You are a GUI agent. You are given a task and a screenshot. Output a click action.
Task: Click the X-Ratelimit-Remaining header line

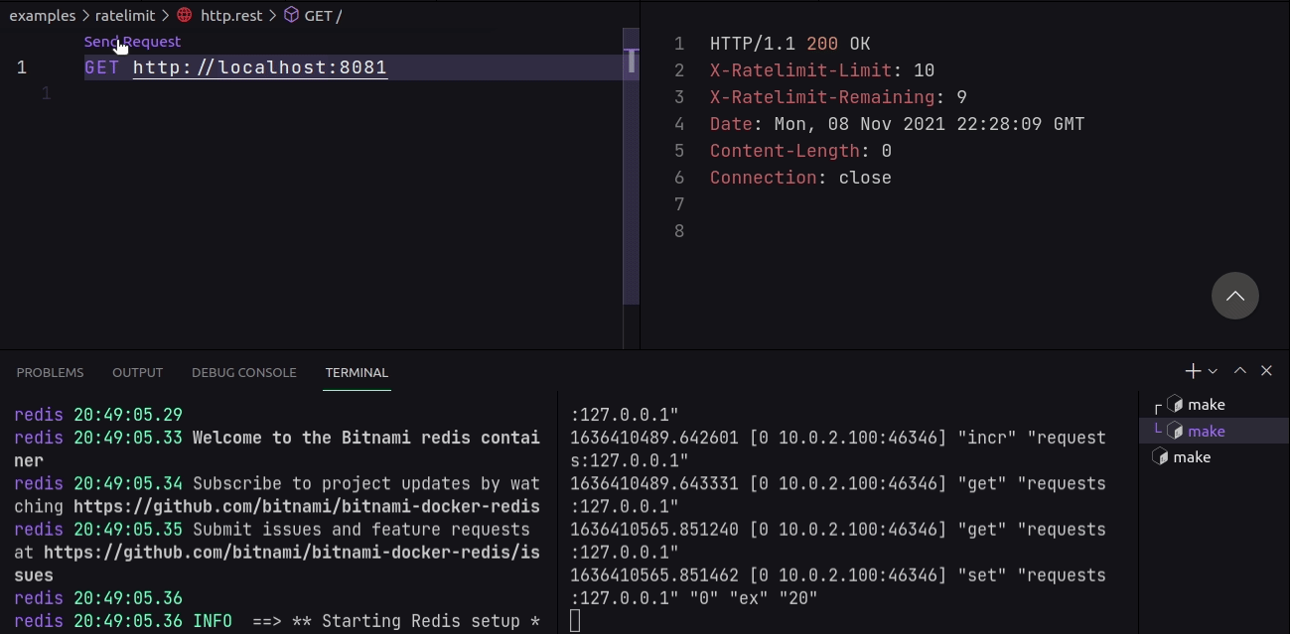838,97
